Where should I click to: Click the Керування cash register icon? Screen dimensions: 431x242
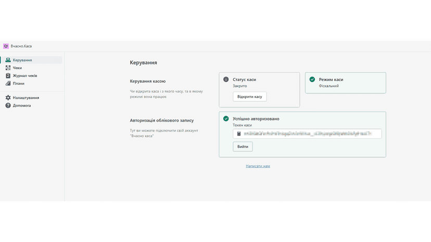pos(8,60)
